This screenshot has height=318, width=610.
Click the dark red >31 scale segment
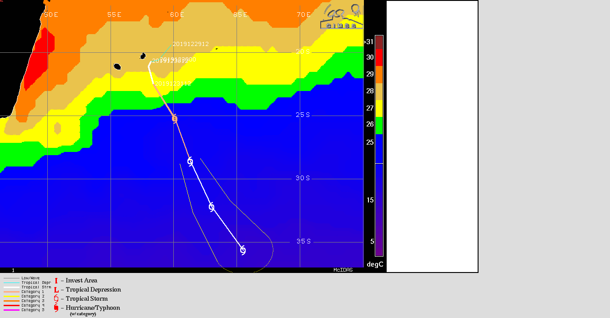point(378,42)
